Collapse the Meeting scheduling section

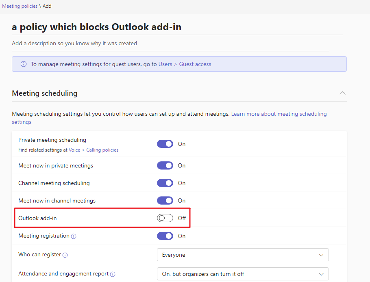point(343,93)
